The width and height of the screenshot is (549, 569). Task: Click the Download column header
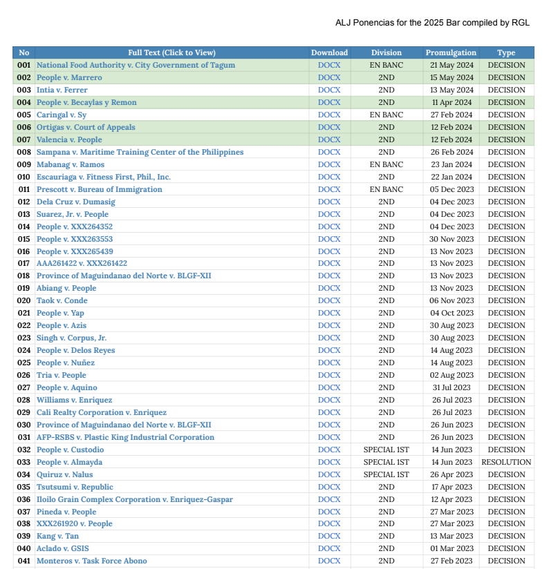click(x=330, y=52)
